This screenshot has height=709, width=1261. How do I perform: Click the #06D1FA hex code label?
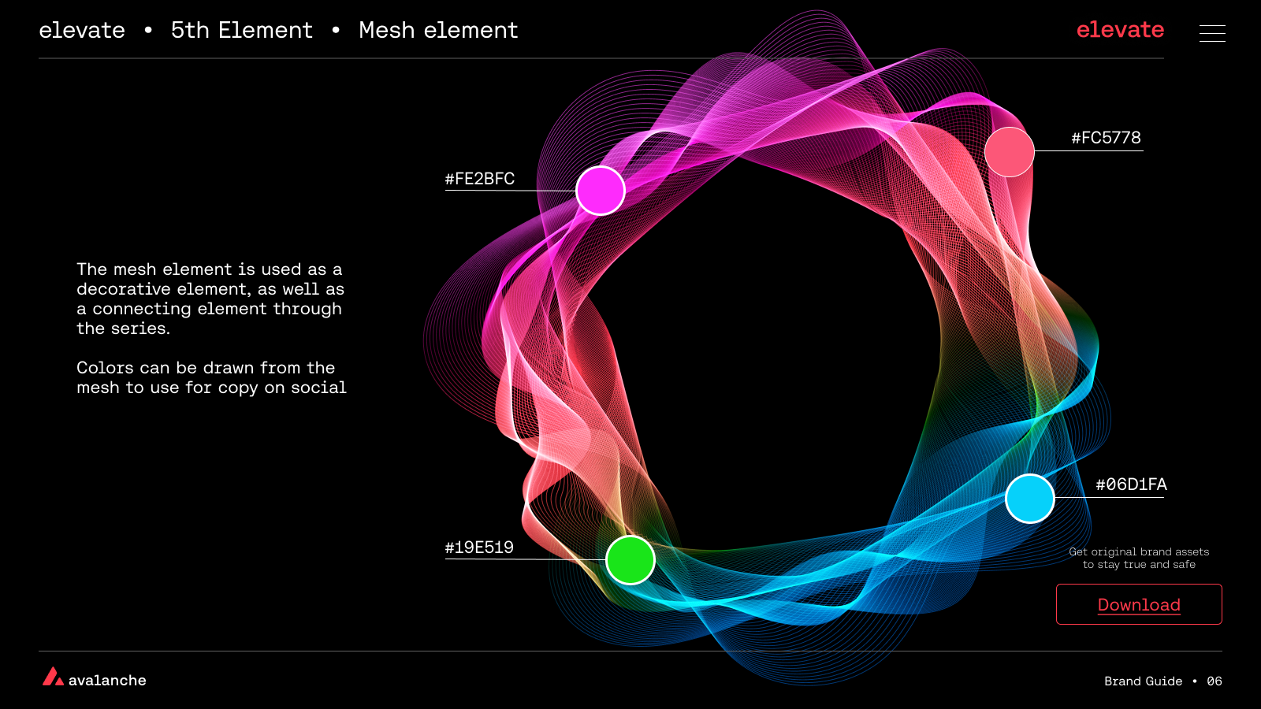1131,484
